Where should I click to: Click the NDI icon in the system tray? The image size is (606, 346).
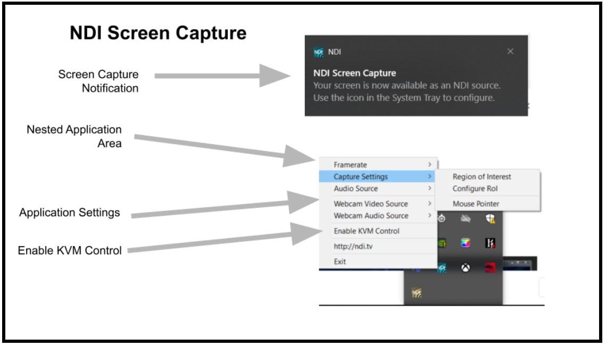point(417,291)
